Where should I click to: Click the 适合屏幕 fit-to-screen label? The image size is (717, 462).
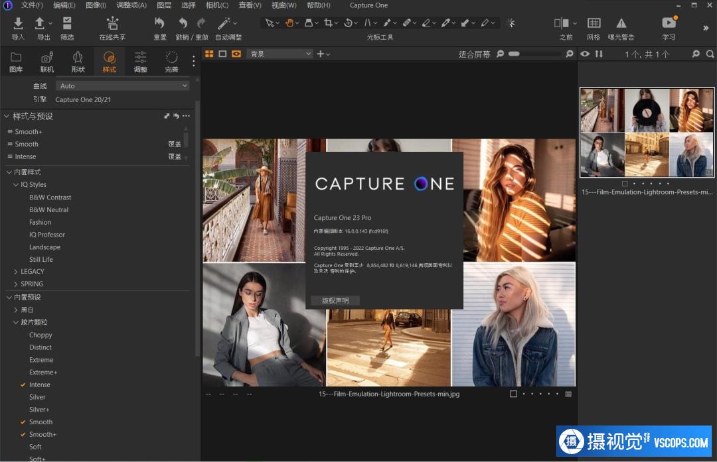[474, 54]
